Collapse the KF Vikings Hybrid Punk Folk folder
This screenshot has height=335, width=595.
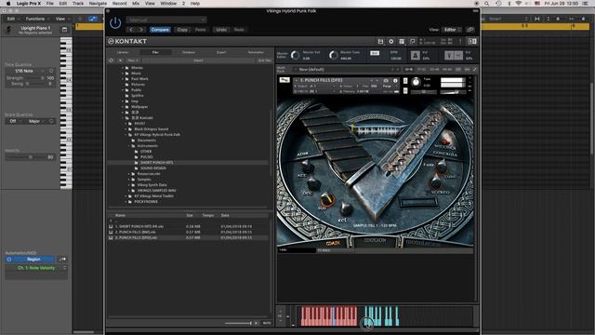pos(126,134)
